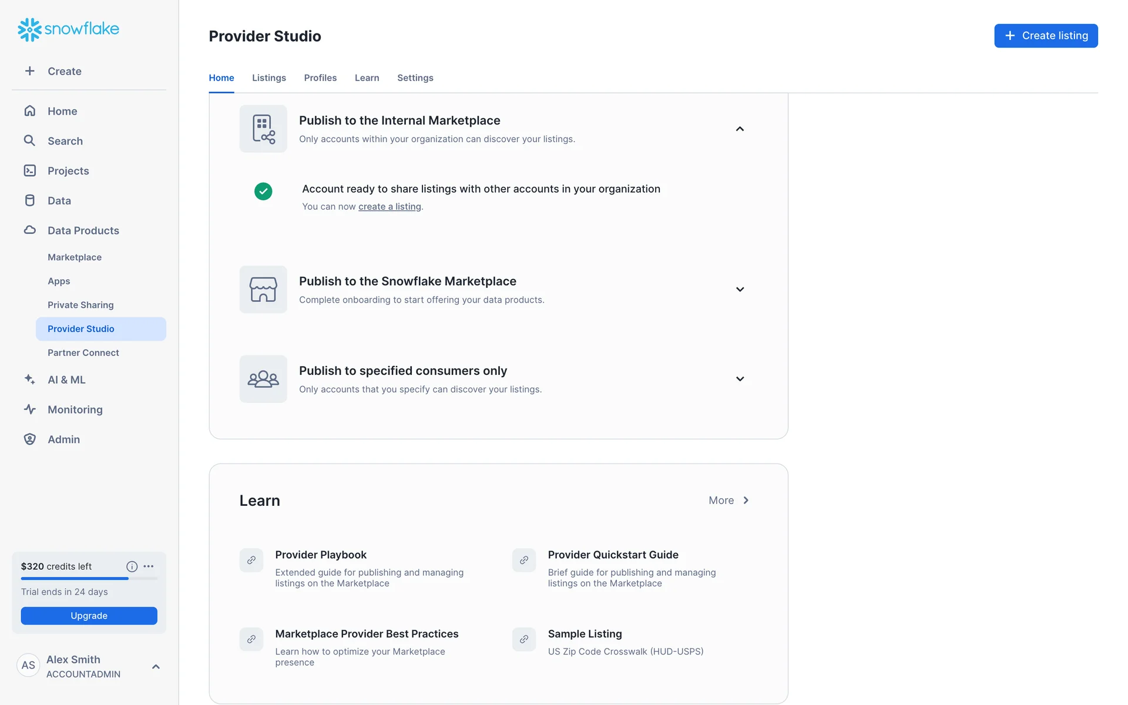
Task: Click the Data database icon
Action: pyautogui.click(x=29, y=200)
